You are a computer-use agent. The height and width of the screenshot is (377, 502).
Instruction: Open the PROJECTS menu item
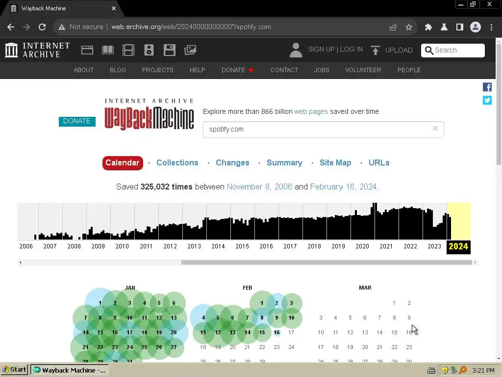158,70
